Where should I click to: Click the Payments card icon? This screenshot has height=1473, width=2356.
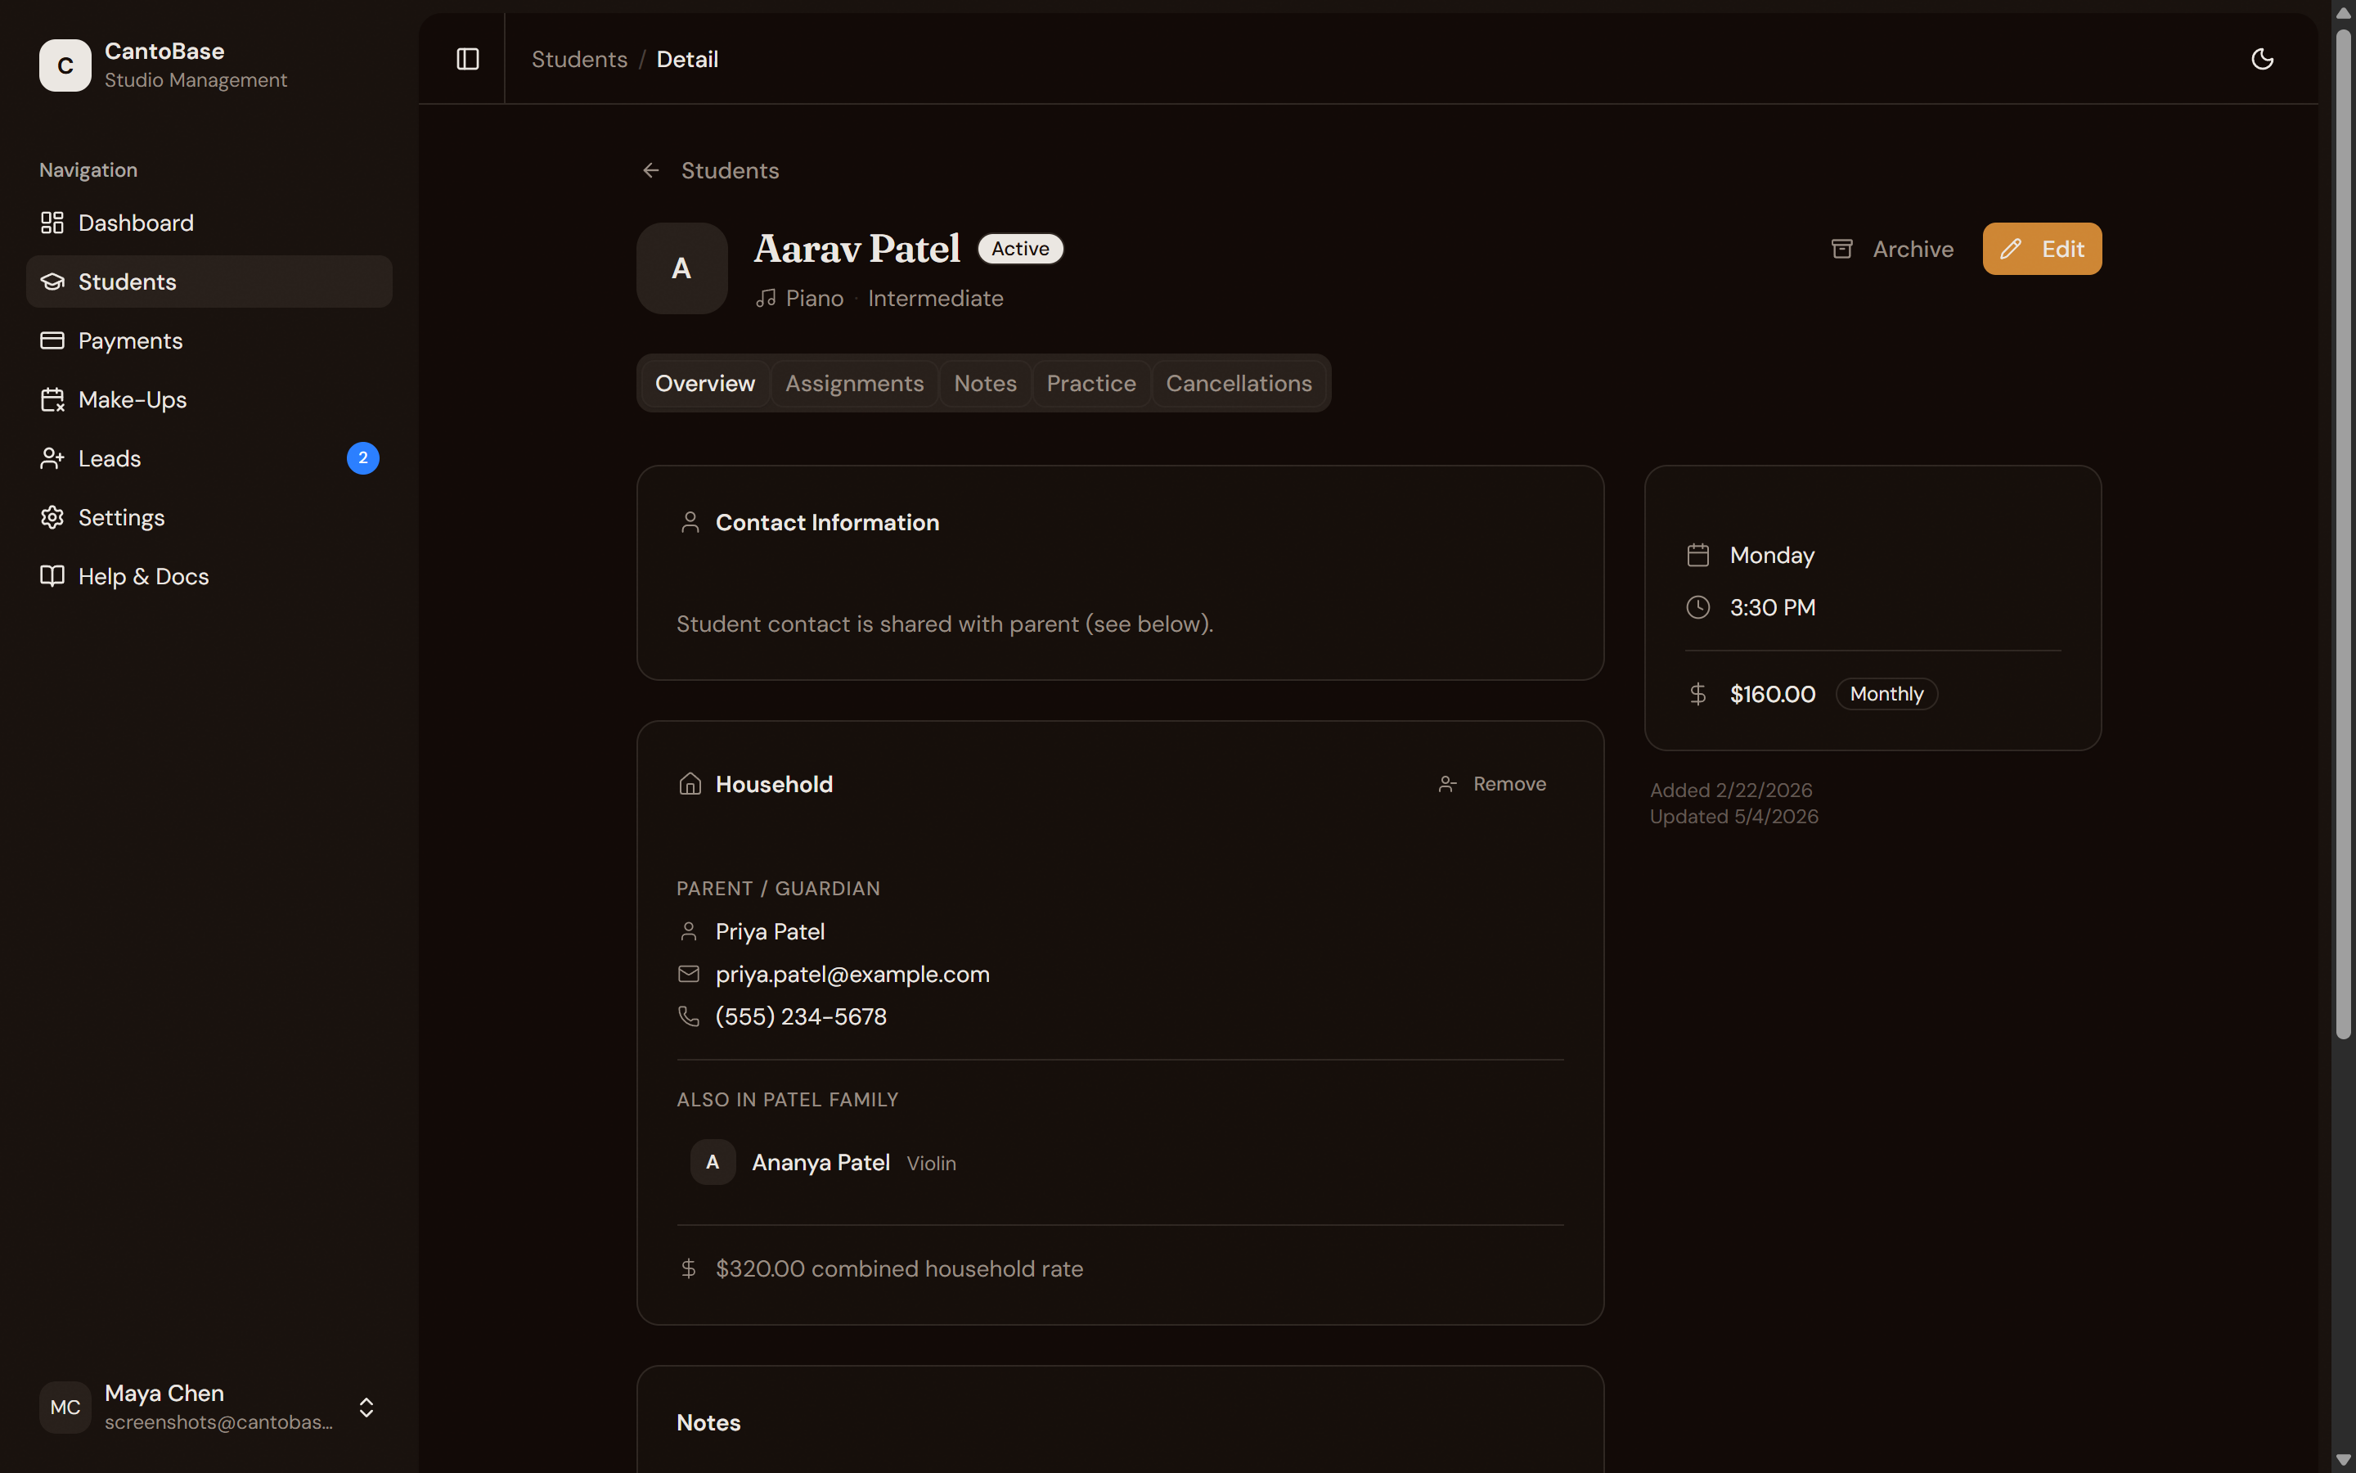[x=52, y=341]
